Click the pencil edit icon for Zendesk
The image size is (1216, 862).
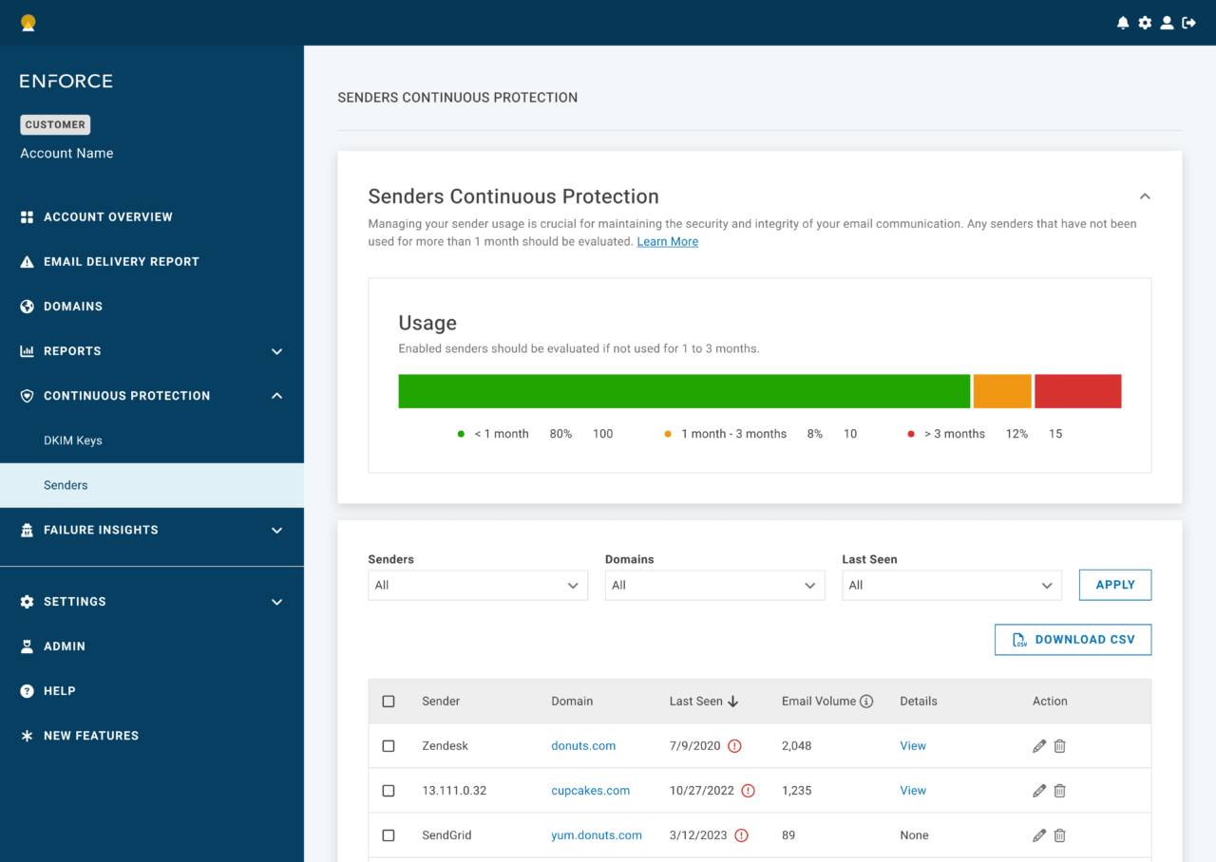[x=1039, y=746]
